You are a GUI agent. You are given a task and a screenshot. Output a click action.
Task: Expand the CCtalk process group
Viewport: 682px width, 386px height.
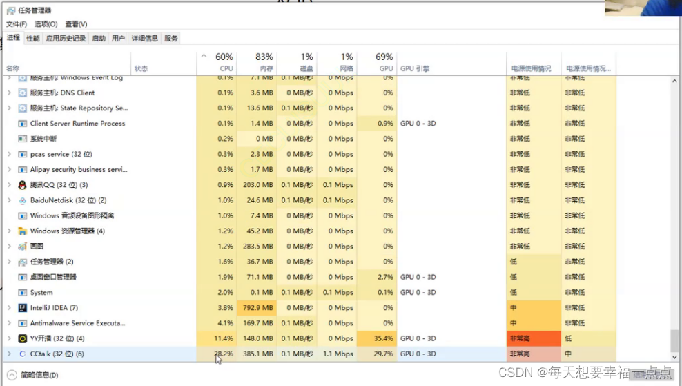click(x=9, y=354)
